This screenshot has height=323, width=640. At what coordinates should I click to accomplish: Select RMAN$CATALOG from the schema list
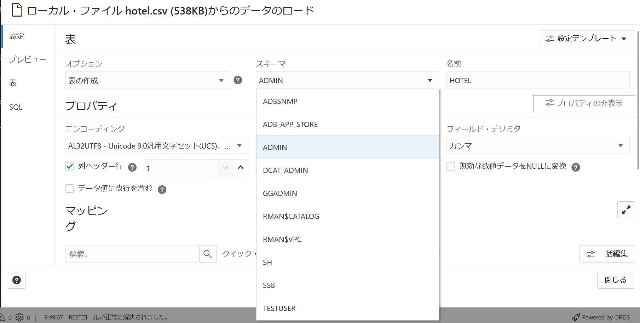click(347, 216)
